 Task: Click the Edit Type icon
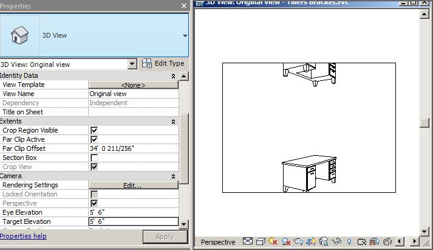(146, 63)
